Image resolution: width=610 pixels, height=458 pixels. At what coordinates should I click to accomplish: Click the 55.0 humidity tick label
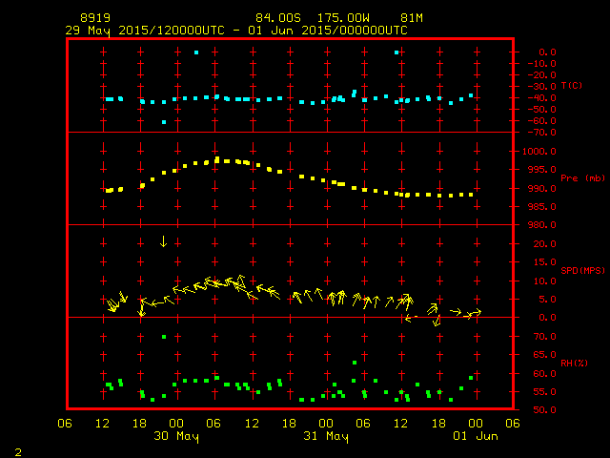point(544,392)
